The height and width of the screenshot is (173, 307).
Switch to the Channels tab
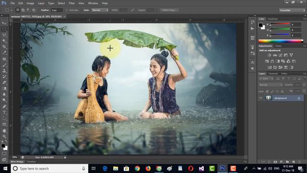(273, 74)
